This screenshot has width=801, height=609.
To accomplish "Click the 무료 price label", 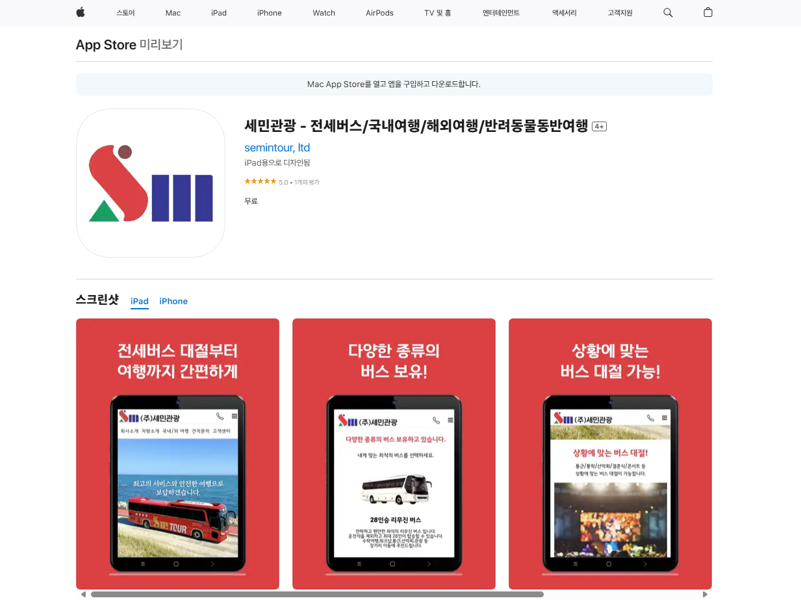I will coord(251,201).
